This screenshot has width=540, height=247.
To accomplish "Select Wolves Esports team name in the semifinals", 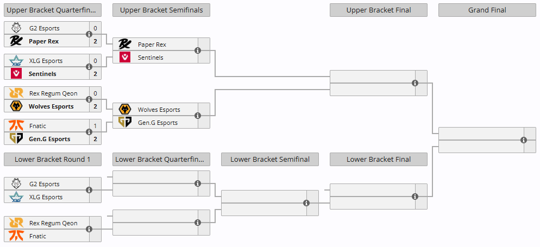I will pos(159,110).
